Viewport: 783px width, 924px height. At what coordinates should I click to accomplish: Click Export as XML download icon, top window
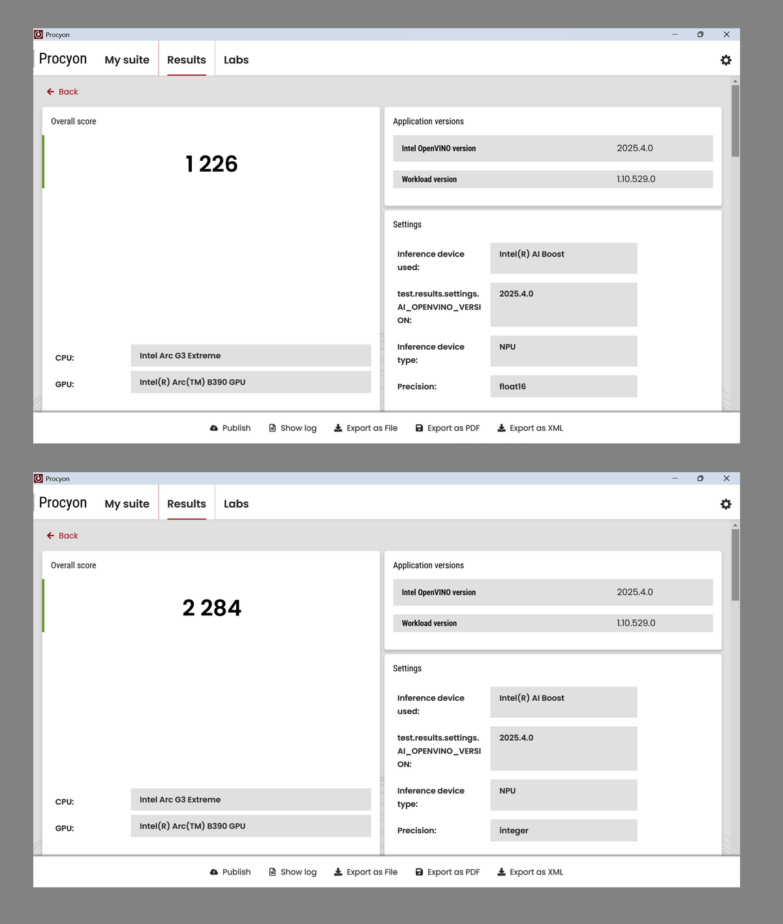[501, 428]
